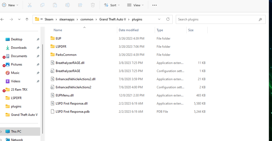Sort by the Name column header
The image size is (272, 141).
58,30
